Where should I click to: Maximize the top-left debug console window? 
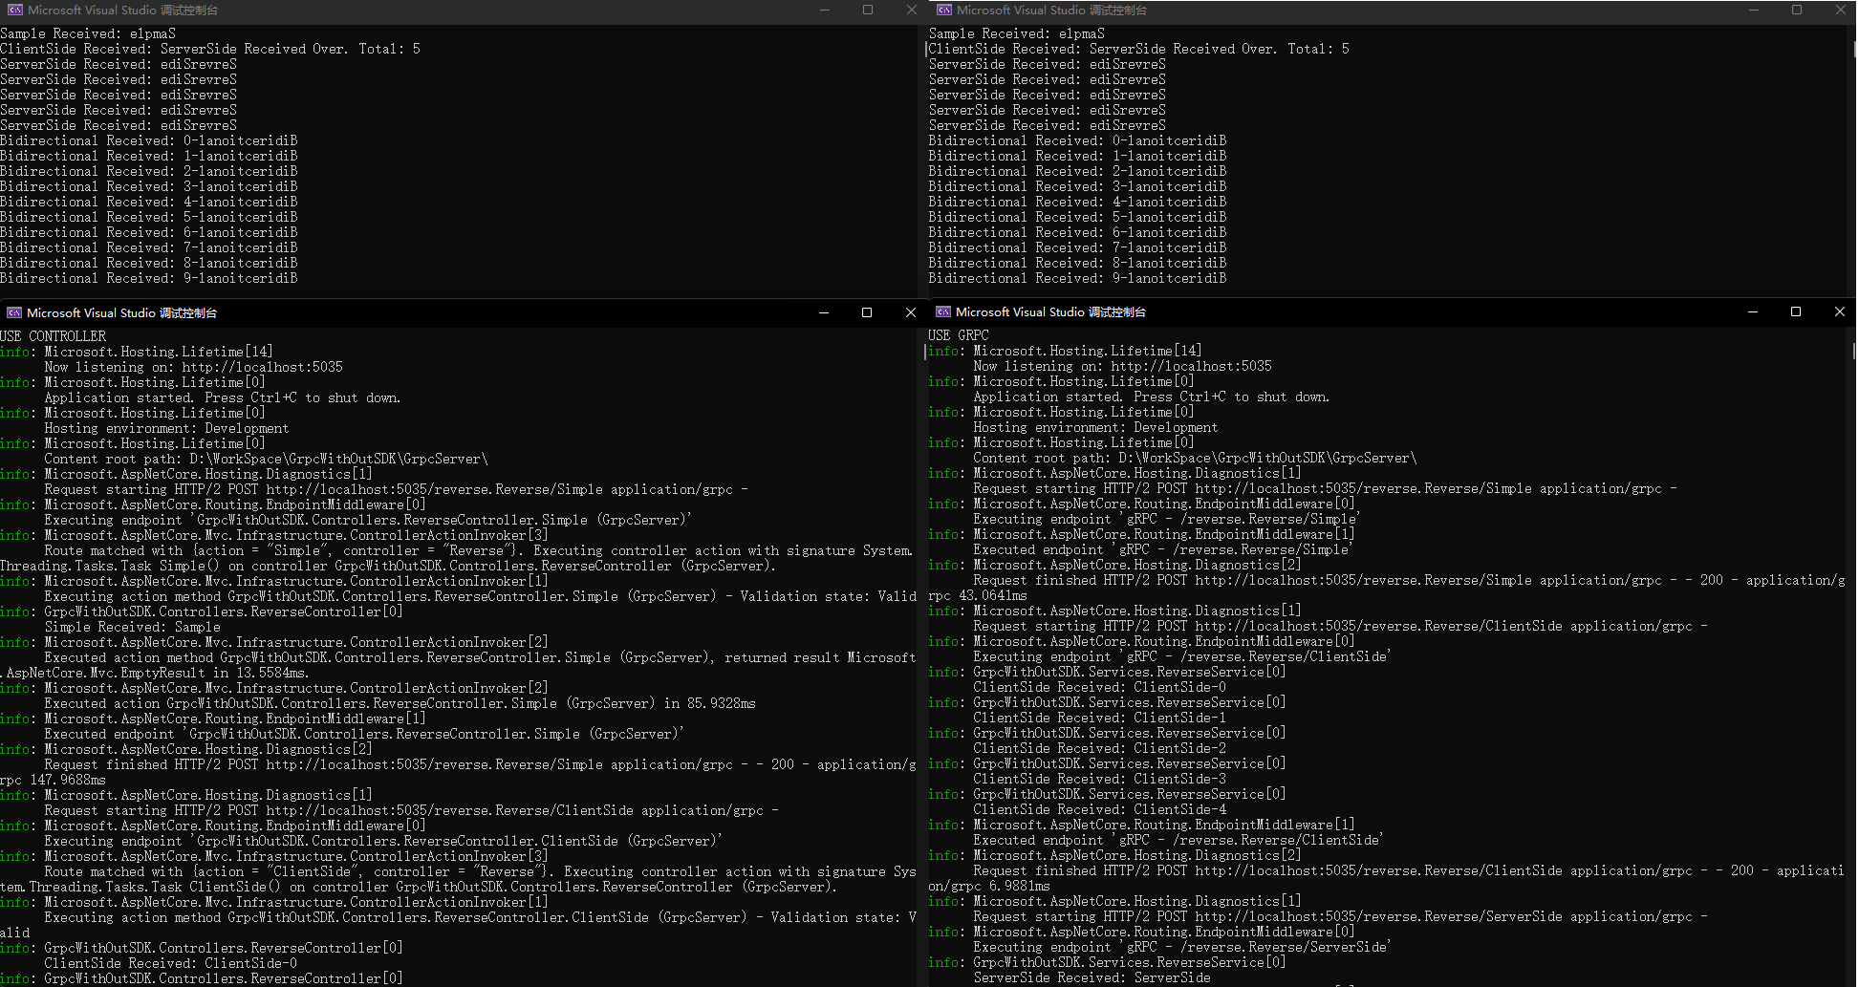(868, 10)
